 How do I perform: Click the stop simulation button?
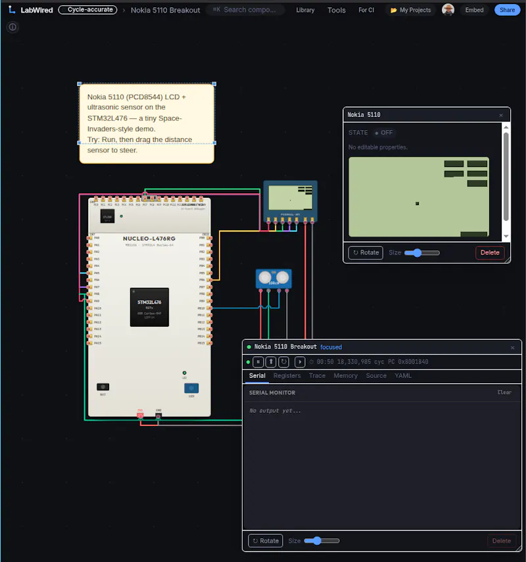pyautogui.click(x=258, y=362)
